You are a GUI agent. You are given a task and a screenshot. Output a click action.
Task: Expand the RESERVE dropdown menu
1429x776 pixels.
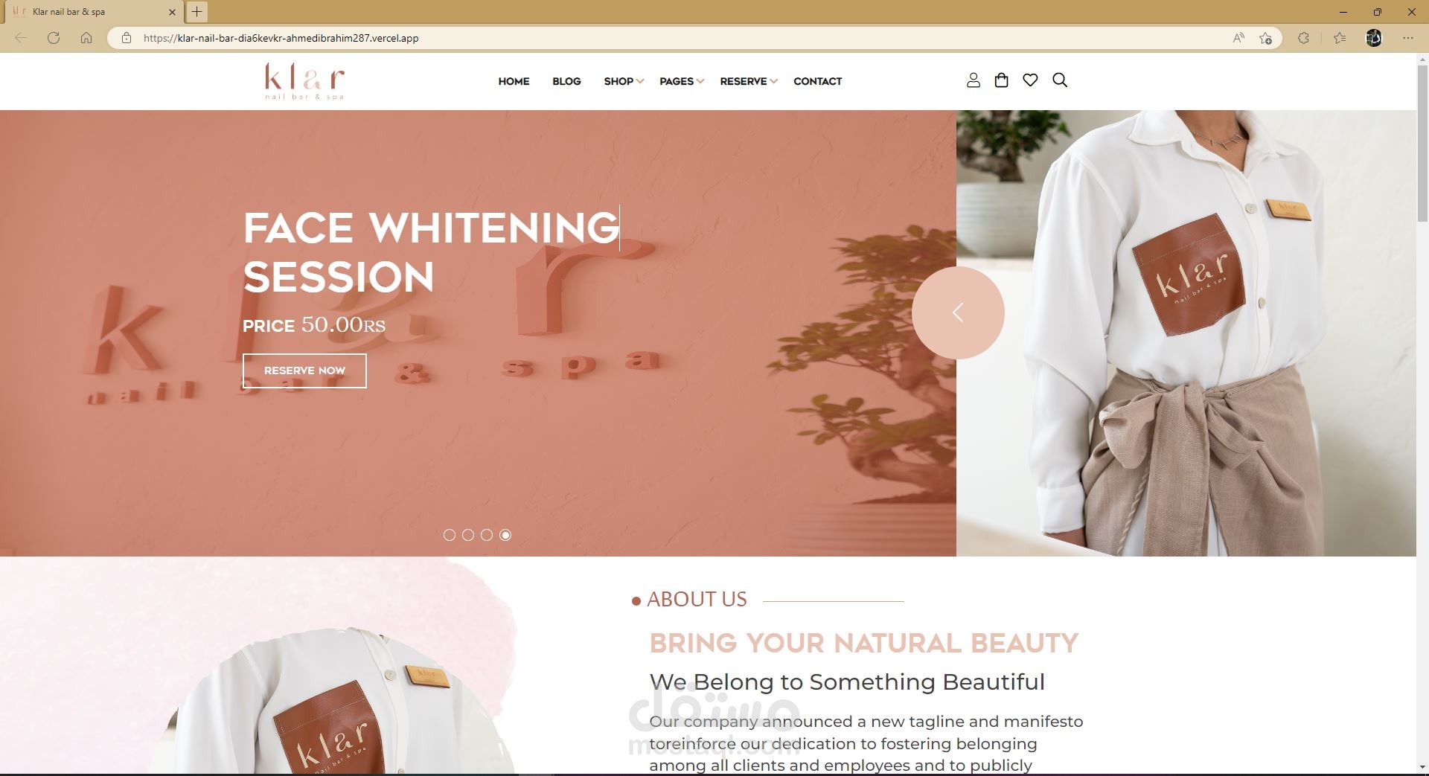coord(749,81)
